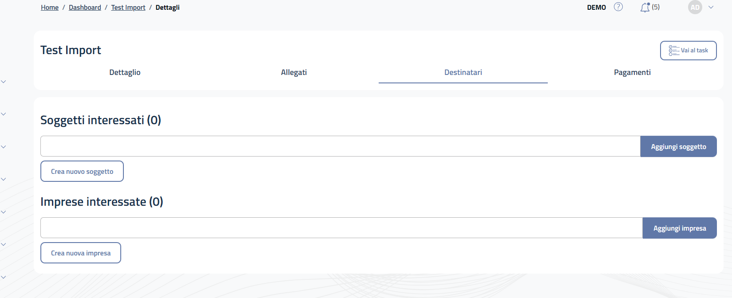The width and height of the screenshot is (732, 298).
Task: Focus the Imprese interessate search field
Action: point(341,228)
